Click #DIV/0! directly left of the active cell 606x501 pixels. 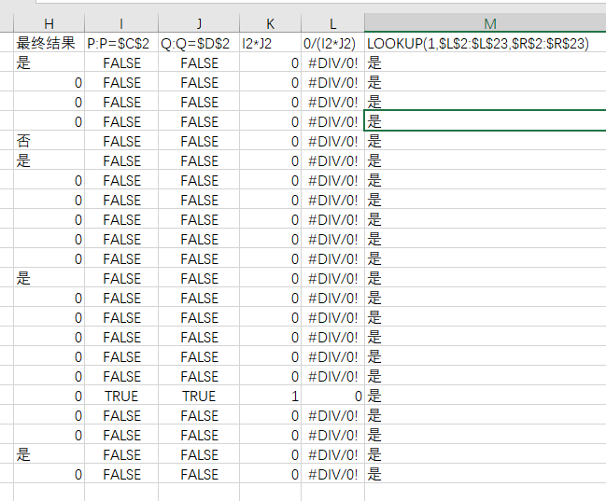click(332, 121)
